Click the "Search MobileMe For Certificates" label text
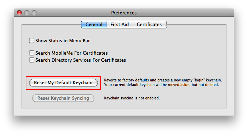The width and height of the screenshot is (248, 135). point(71,53)
